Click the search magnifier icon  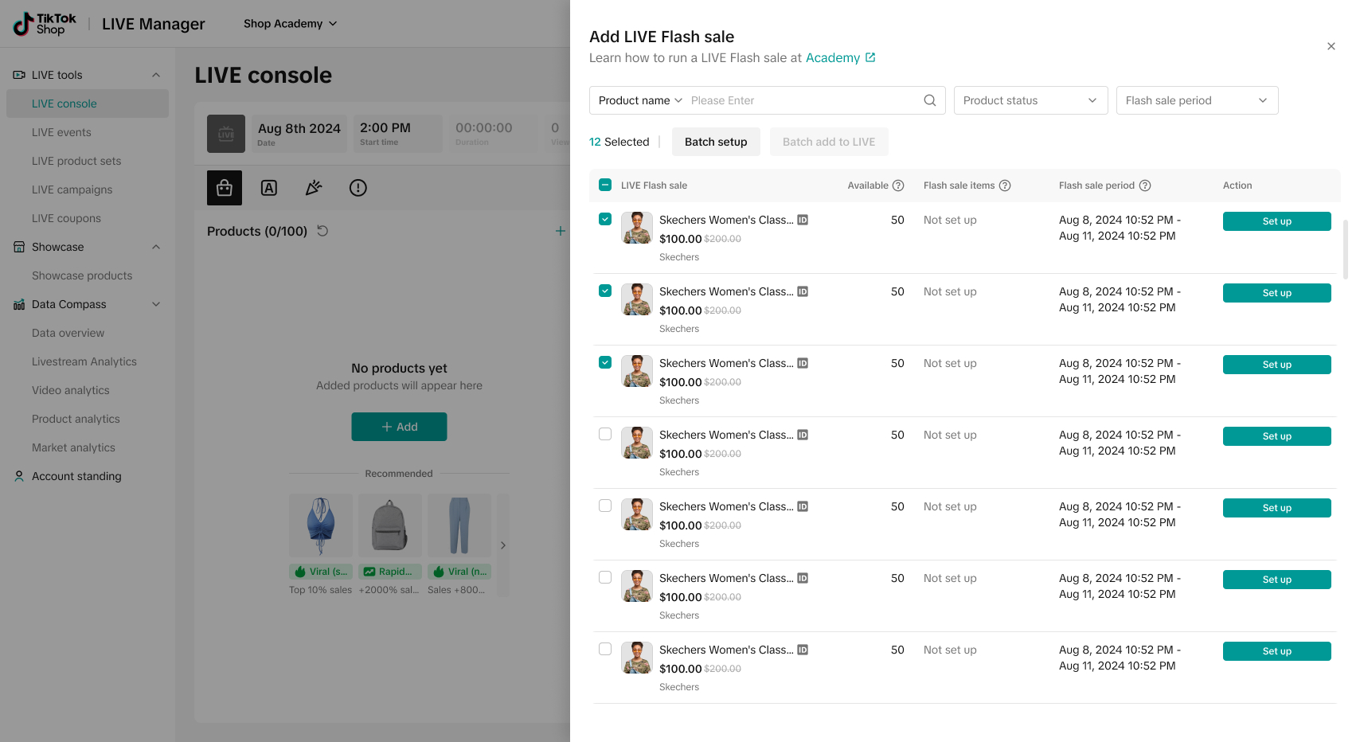click(929, 100)
